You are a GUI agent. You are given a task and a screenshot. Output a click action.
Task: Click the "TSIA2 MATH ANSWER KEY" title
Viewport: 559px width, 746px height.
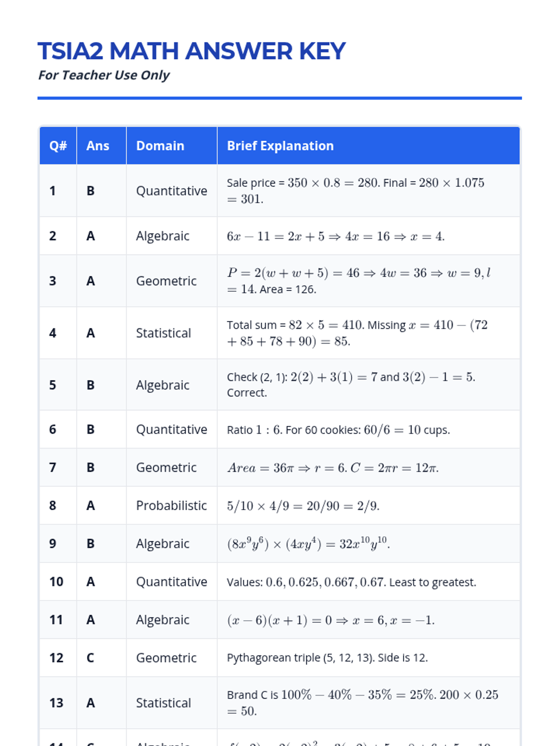pyautogui.click(x=191, y=51)
